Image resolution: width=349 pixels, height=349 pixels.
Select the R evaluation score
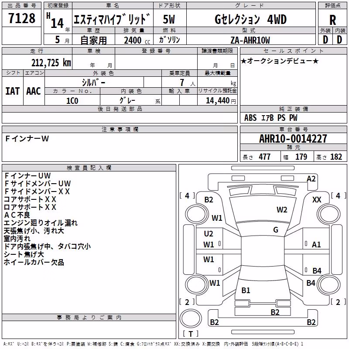click(x=332, y=20)
